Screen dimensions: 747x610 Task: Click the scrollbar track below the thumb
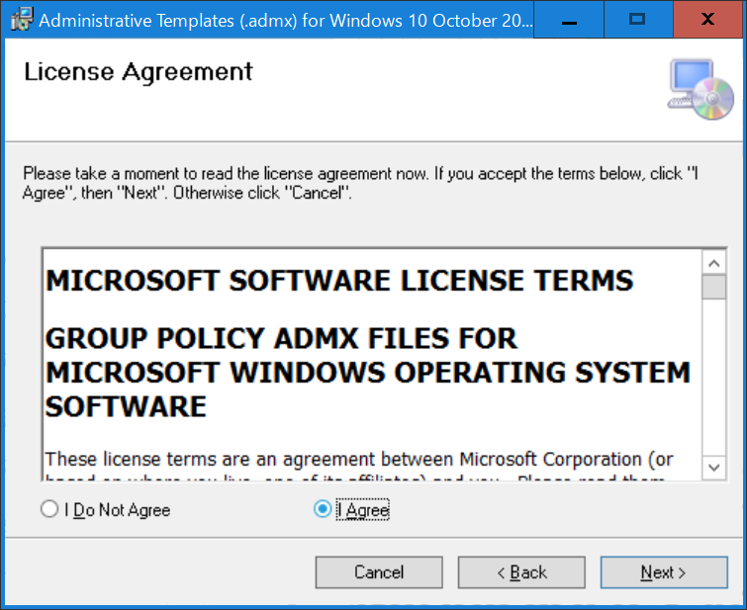714,386
